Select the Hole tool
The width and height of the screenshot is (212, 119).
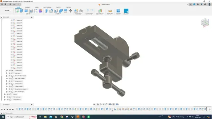[31, 11]
